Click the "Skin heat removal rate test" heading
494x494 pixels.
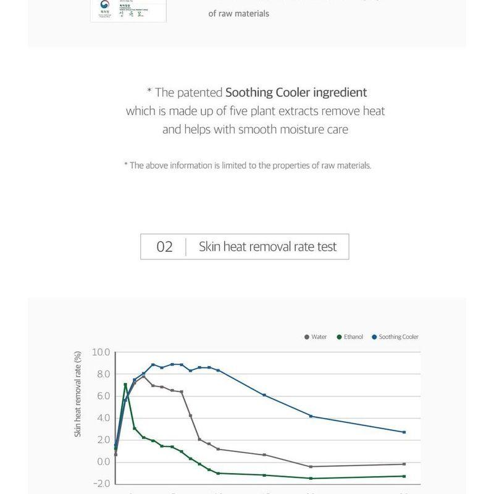point(267,246)
